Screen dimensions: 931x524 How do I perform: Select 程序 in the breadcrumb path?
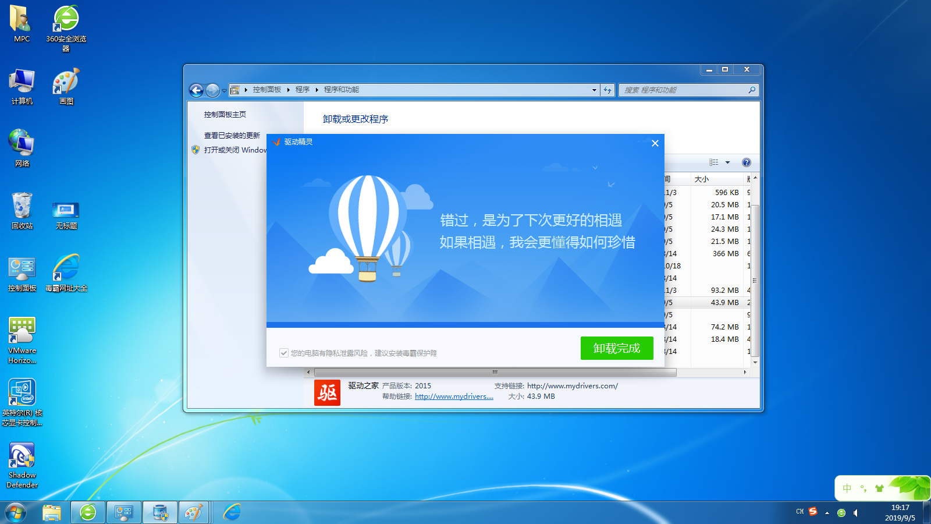[x=303, y=90]
